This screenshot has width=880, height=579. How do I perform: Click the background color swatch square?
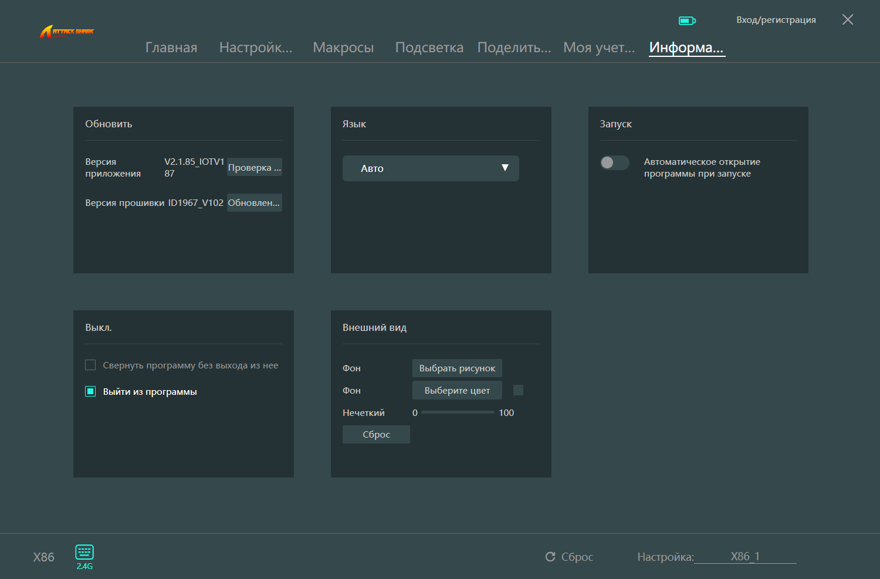[x=518, y=390]
